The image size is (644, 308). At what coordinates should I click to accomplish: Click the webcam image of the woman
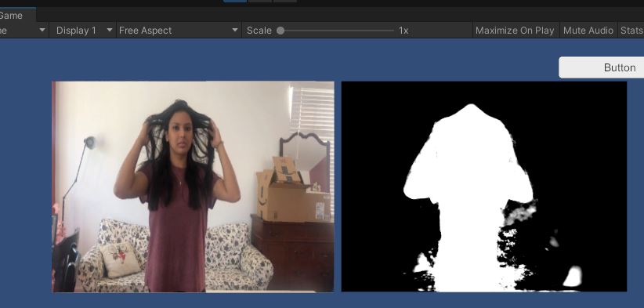click(x=193, y=187)
